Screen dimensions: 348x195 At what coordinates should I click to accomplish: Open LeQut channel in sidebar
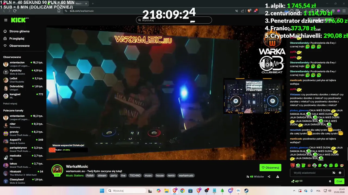pyautogui.click(x=23, y=80)
